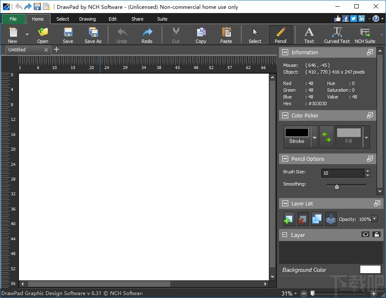
Task: Open the layer Opacity dropdown
Action: coord(375,218)
